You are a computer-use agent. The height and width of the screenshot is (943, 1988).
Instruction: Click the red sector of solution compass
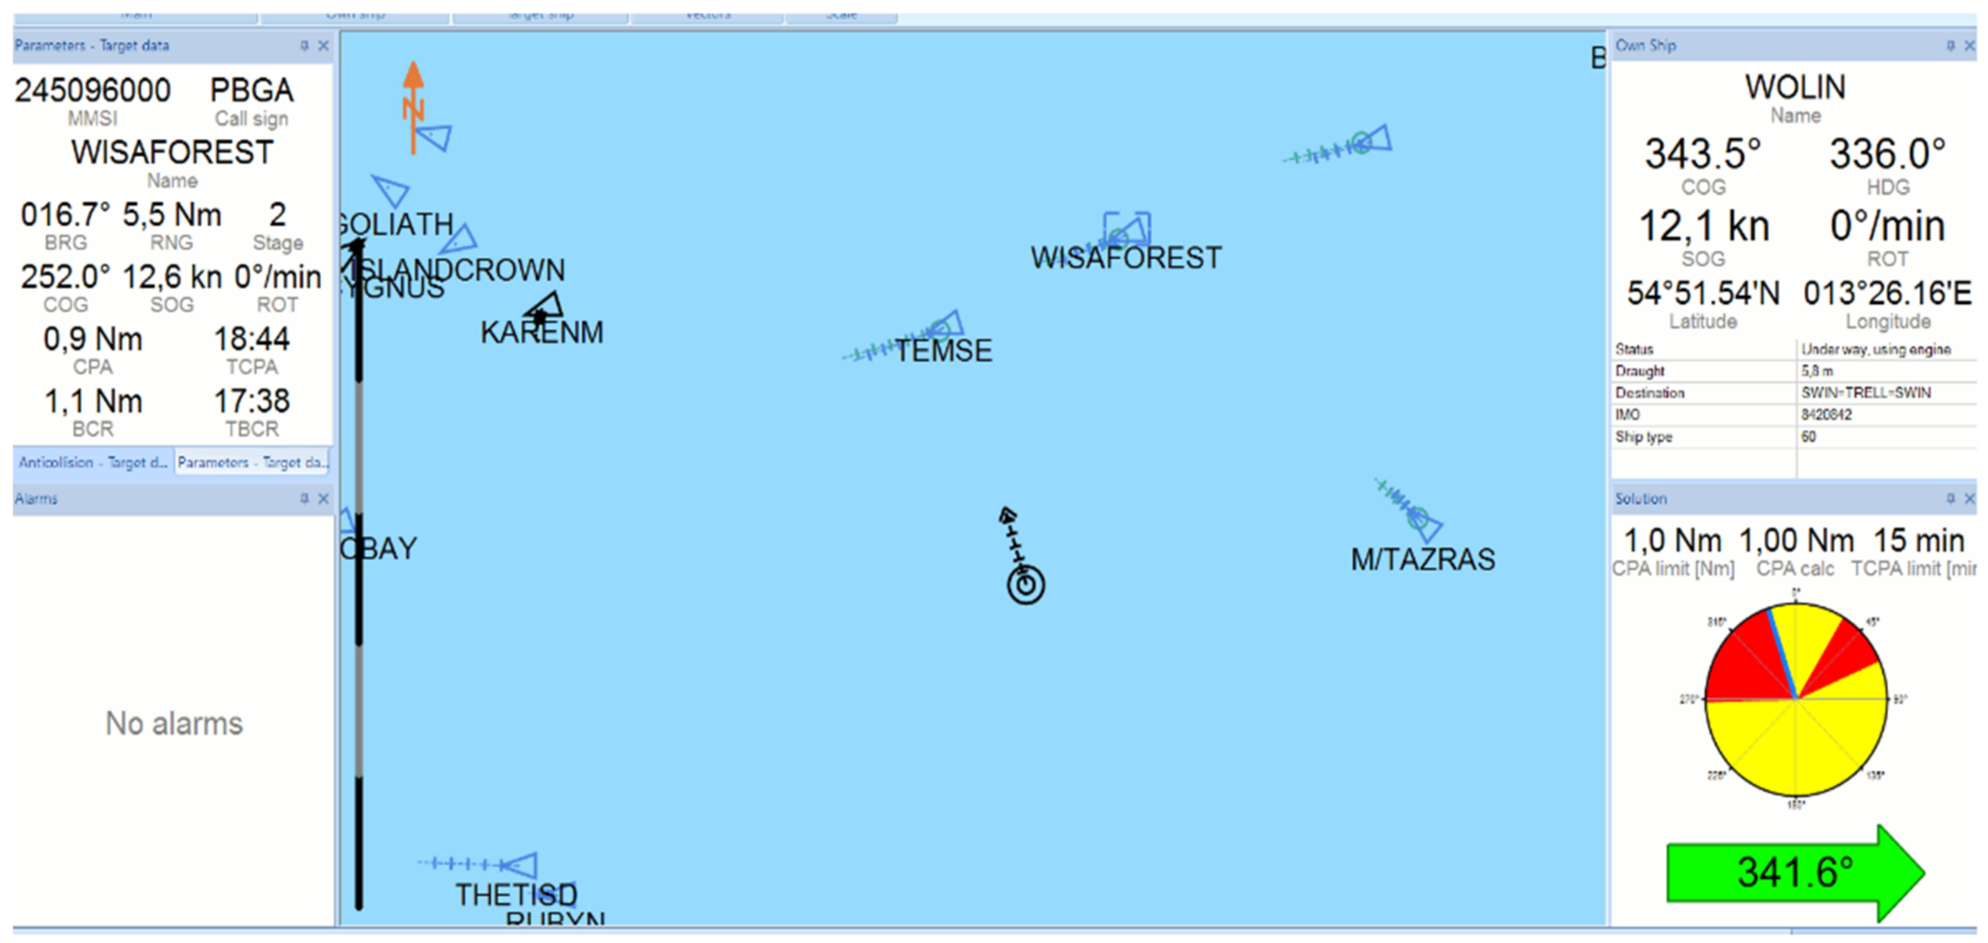click(1749, 661)
